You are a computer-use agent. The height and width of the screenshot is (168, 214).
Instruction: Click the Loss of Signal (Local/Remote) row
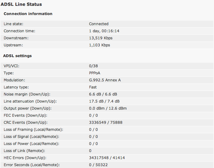tap(107, 137)
